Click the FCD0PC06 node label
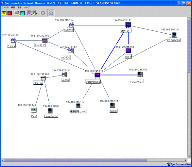Viewport: 192px width, 167px height. pos(174,40)
